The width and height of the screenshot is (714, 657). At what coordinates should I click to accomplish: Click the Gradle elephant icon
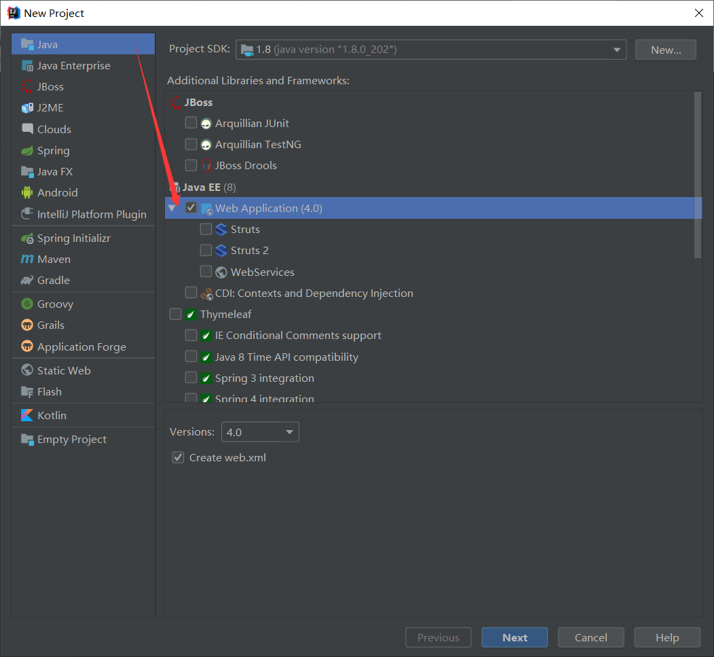click(x=27, y=280)
